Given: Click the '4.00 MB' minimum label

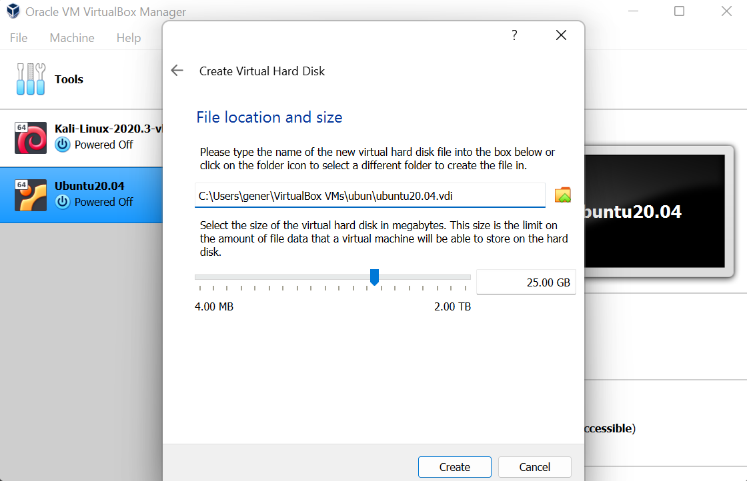Looking at the screenshot, I should (x=214, y=306).
